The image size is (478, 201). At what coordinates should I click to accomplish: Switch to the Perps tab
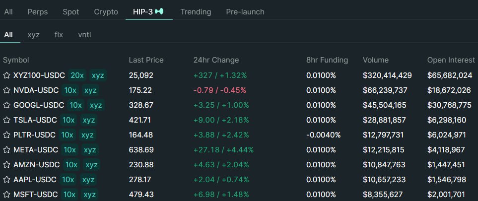pyautogui.click(x=38, y=11)
